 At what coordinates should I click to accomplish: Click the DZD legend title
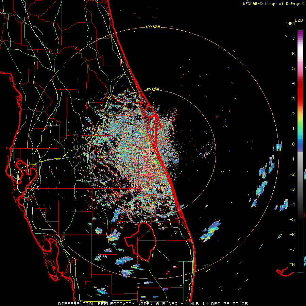coord(299,20)
